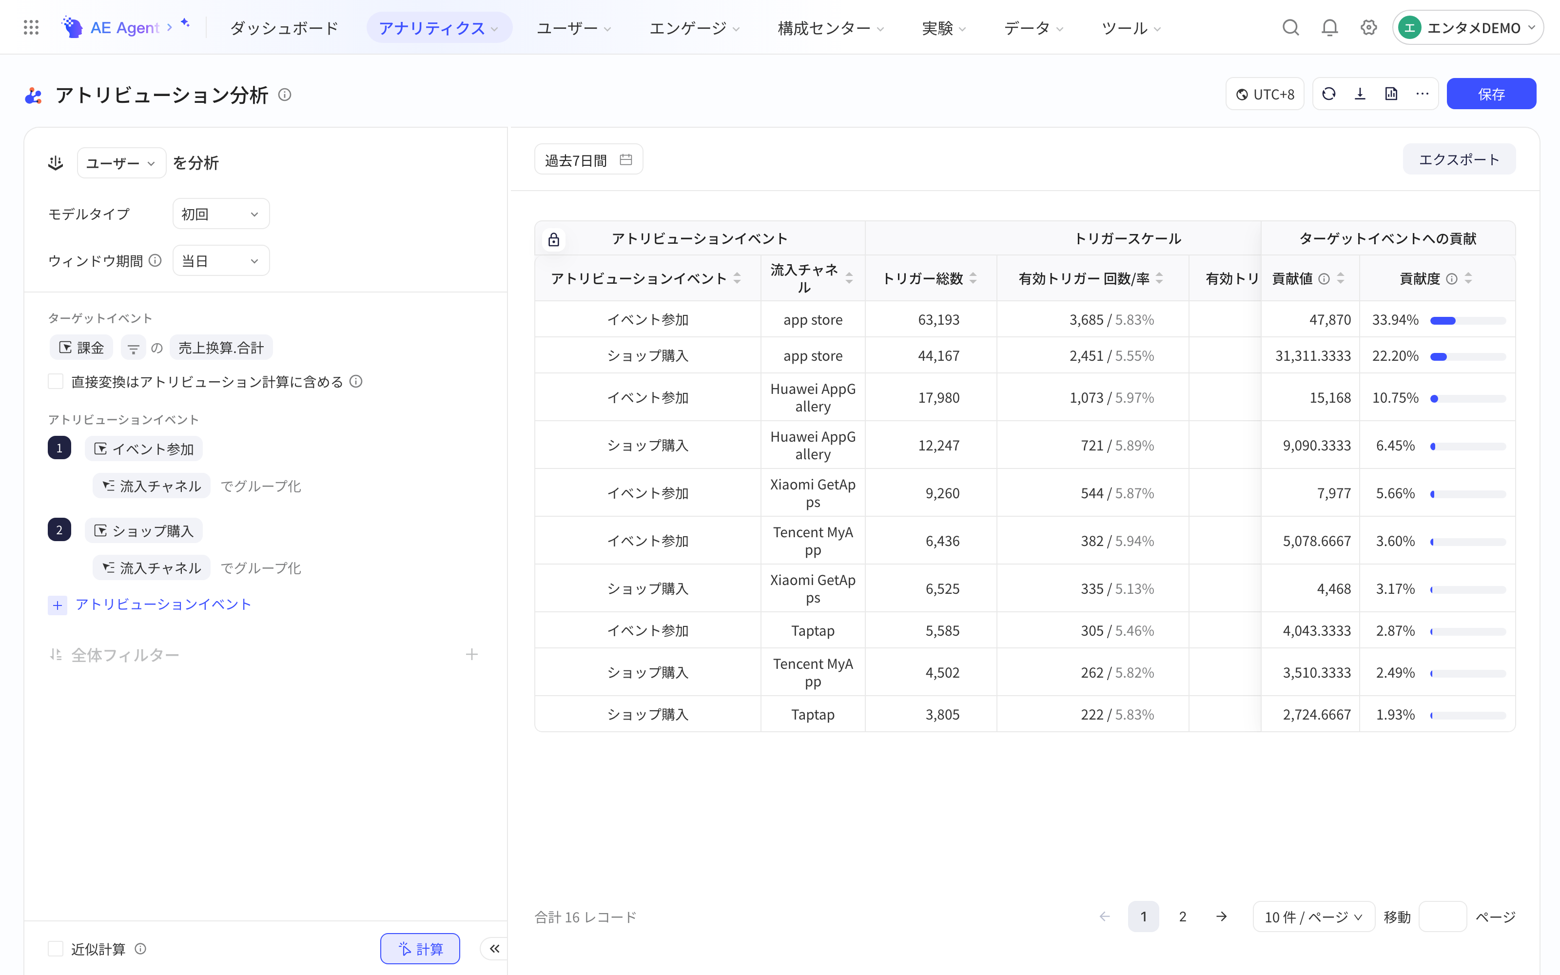
Task: Click the 計算 button
Action: 420,949
